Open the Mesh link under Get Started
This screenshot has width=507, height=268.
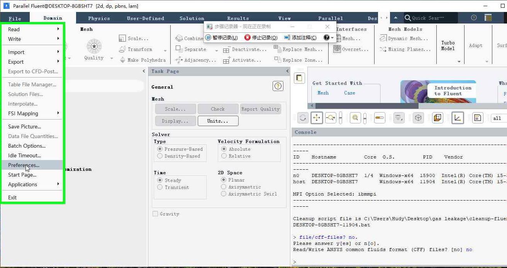(323, 93)
